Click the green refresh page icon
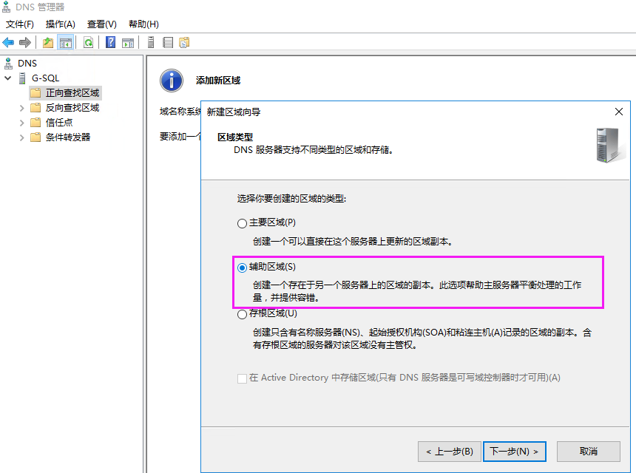 [88, 42]
